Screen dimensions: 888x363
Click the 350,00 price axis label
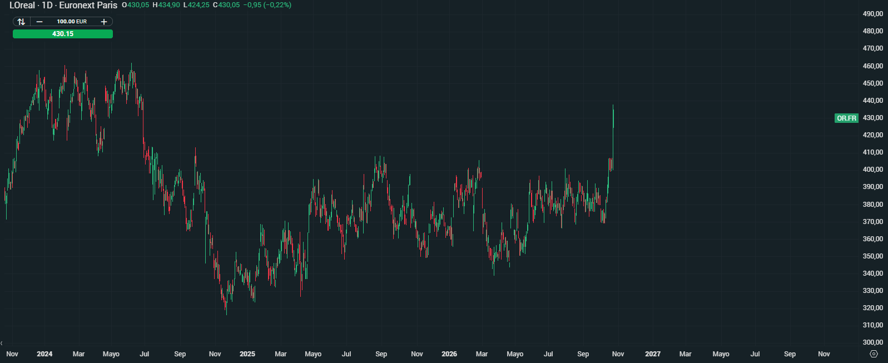[x=873, y=256]
